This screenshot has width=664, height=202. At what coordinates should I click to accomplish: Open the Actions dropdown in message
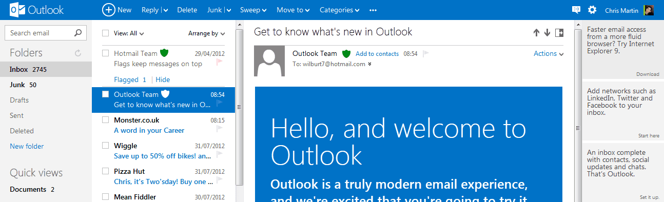pos(549,54)
